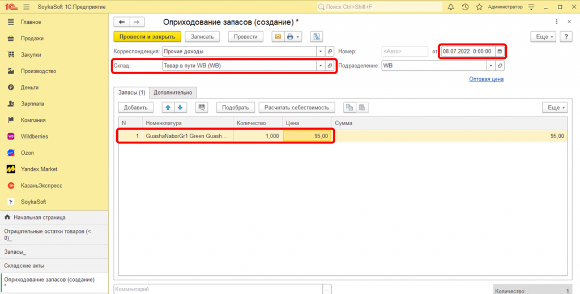Open favorites star icon
This screenshot has height=294, width=580.
click(x=480, y=7)
